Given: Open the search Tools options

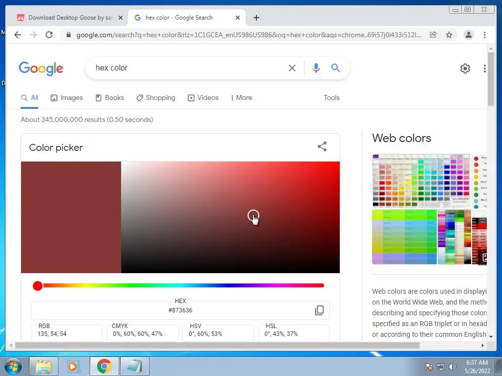Looking at the screenshot, I should tap(331, 98).
